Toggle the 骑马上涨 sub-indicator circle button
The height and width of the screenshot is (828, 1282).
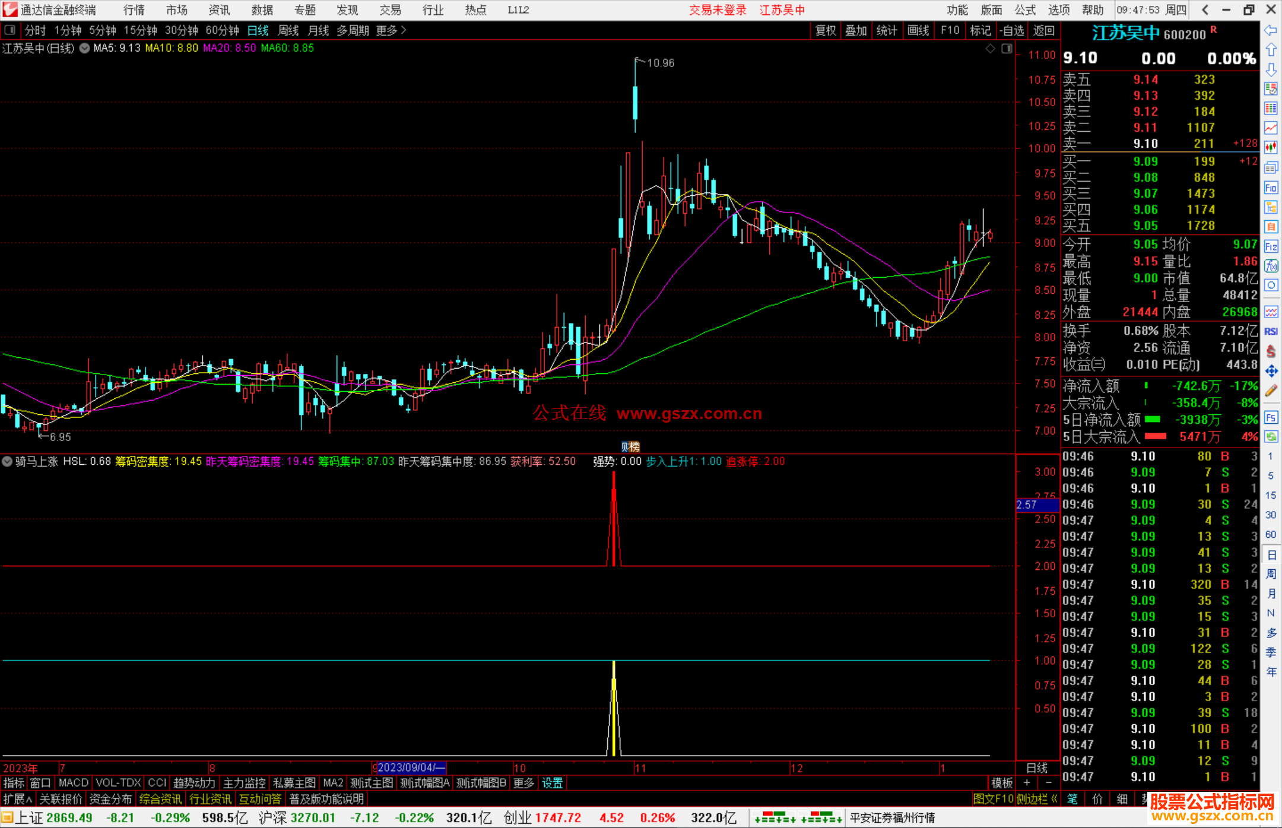tap(8, 461)
